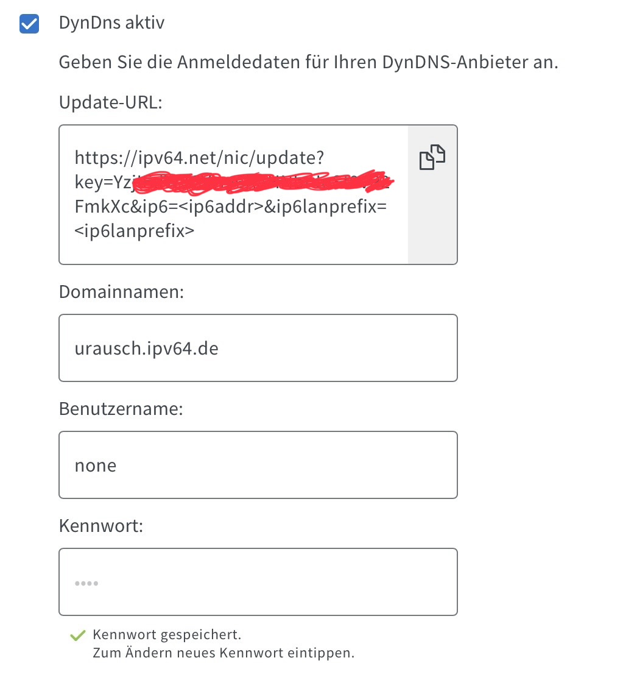Click the Kennwort gespeichert status message
This screenshot has width=623, height=694.
click(x=167, y=634)
